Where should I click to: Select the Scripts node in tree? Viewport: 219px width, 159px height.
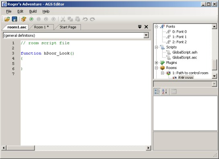(x=171, y=47)
